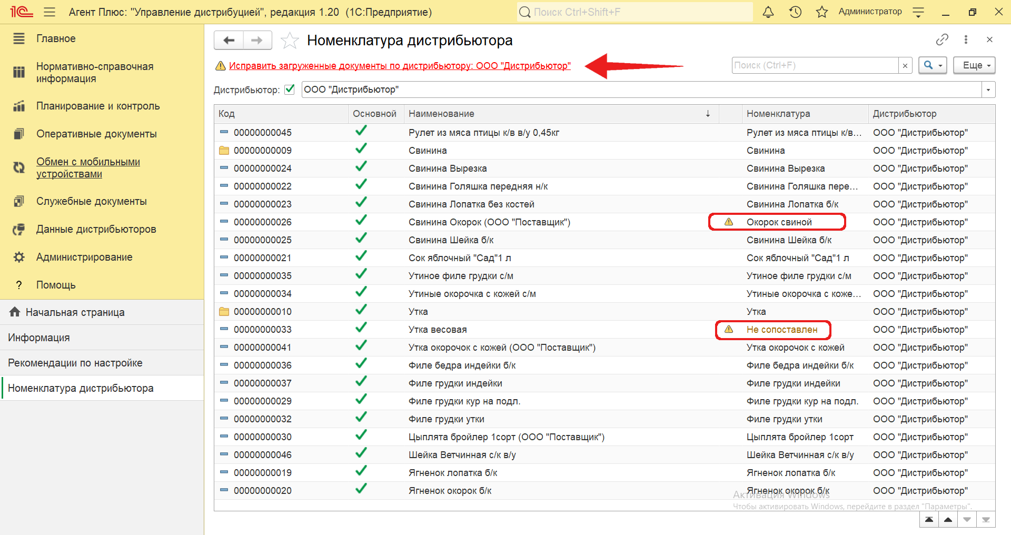Click folder icon of row 0000000009
This screenshot has height=535, width=1011.
(224, 151)
